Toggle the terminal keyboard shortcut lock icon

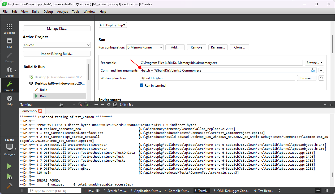pyautogui.click(x=115, y=105)
